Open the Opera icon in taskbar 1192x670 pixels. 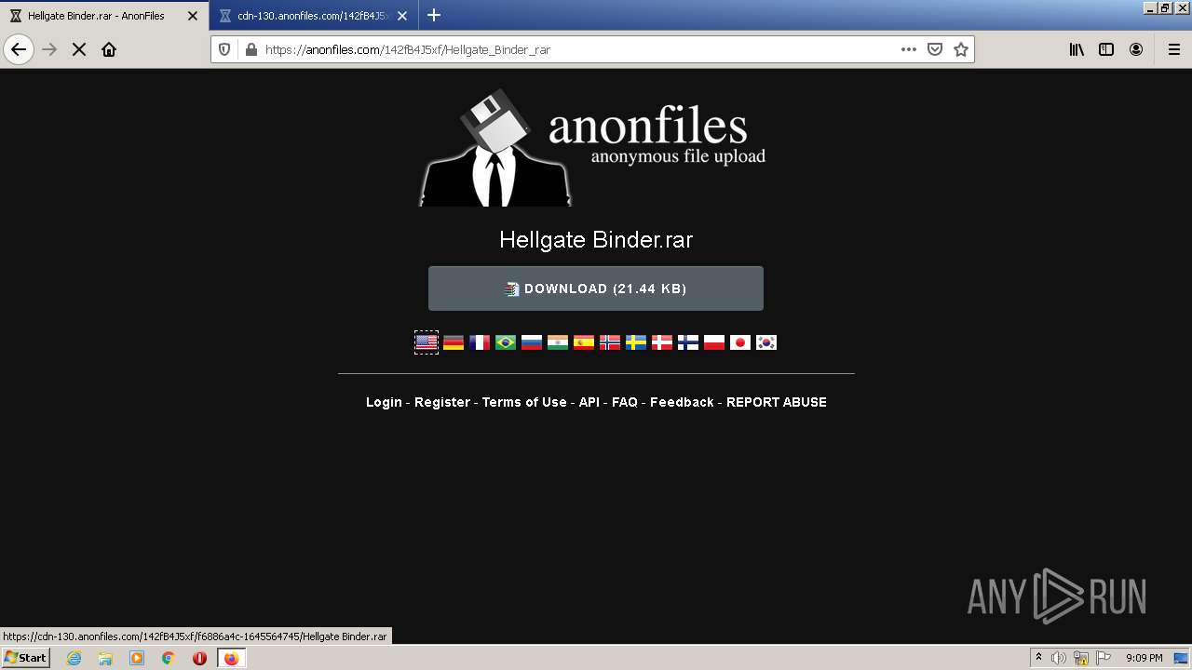coord(199,658)
